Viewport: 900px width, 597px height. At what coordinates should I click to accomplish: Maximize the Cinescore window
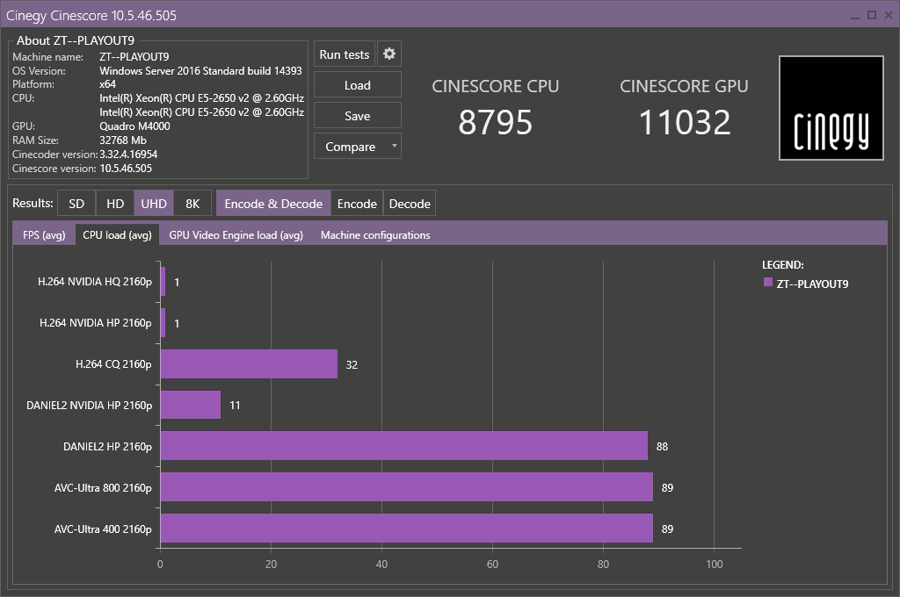pyautogui.click(x=872, y=15)
